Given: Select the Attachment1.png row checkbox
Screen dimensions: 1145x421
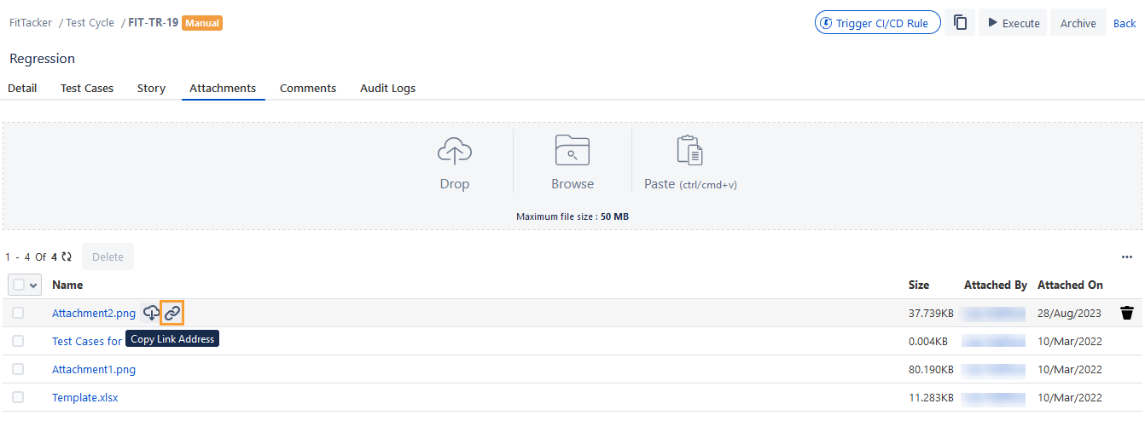Looking at the screenshot, I should tap(18, 369).
